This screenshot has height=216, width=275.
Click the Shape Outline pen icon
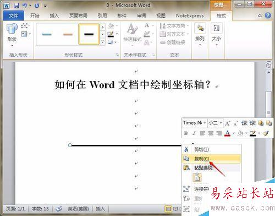point(111,34)
